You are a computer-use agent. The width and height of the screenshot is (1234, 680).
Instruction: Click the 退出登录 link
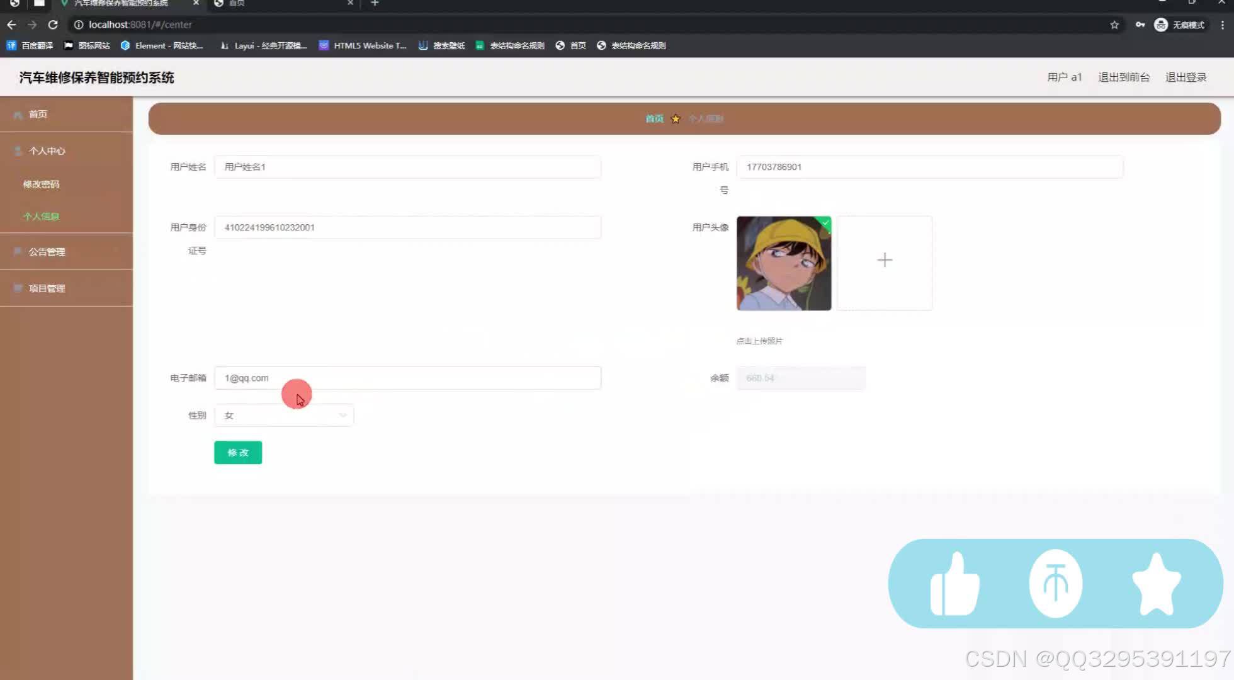click(x=1186, y=77)
